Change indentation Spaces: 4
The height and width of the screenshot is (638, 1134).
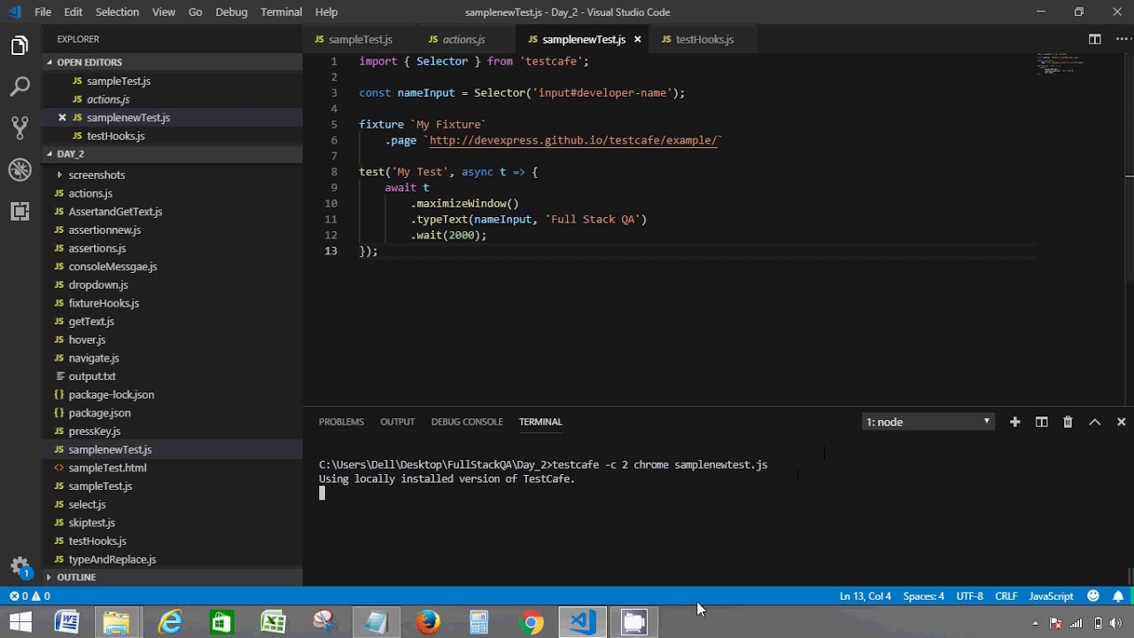(923, 596)
